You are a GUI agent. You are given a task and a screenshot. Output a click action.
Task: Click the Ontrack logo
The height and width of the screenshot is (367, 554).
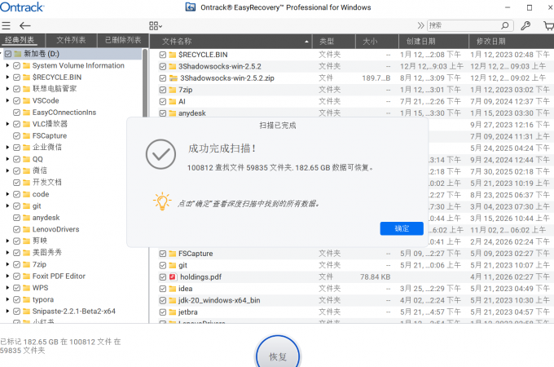point(22,7)
